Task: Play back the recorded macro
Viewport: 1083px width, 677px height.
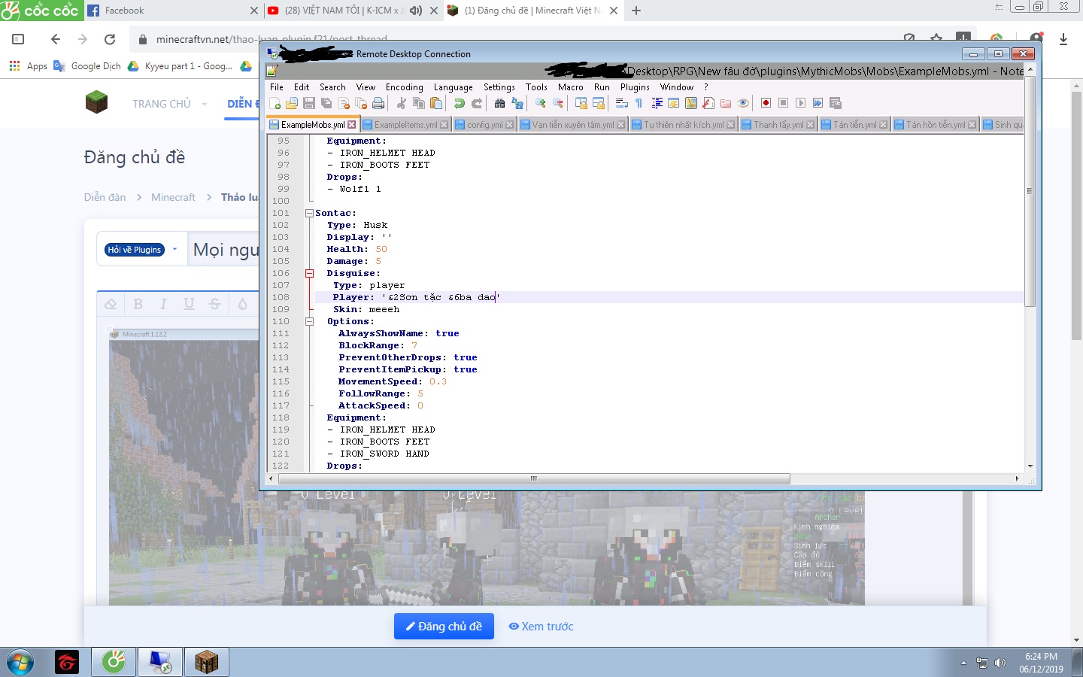Action: (x=801, y=103)
